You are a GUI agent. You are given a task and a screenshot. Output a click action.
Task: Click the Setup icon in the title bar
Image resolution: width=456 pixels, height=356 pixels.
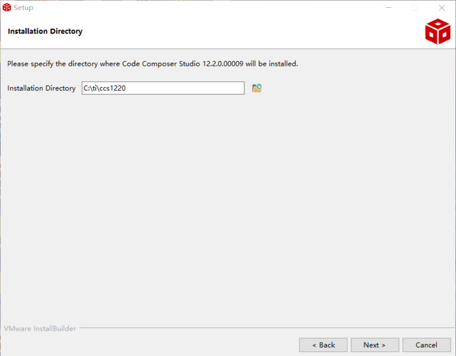(7, 8)
